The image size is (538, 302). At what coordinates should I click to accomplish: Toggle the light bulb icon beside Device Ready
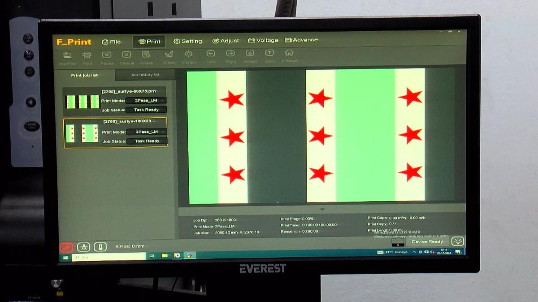click(x=457, y=242)
